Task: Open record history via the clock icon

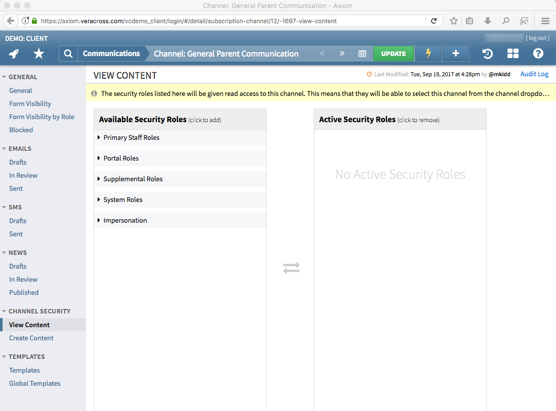Action: tap(486, 53)
